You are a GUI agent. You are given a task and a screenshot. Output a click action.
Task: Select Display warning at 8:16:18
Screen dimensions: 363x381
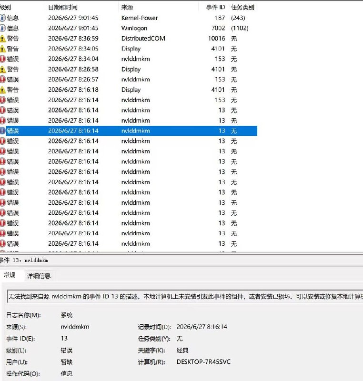click(x=129, y=90)
